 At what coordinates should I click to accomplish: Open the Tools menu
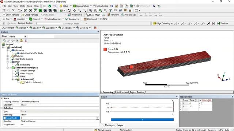[x=30, y=6]
